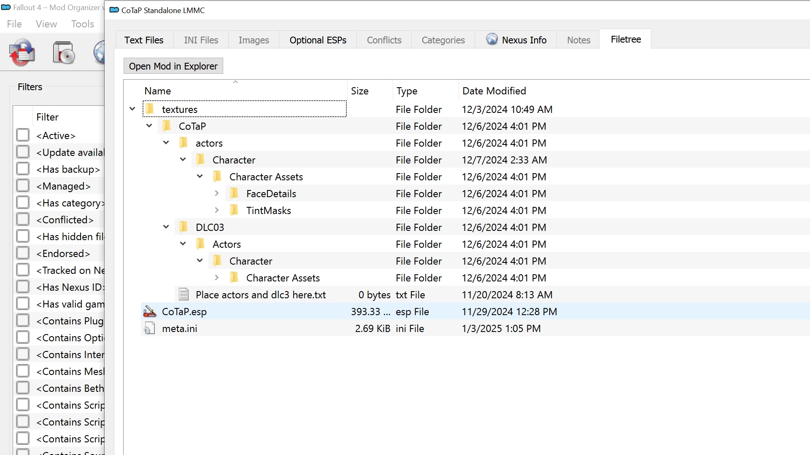The width and height of the screenshot is (810, 455).
Task: Switch to the Conflicts tab
Action: coord(384,40)
